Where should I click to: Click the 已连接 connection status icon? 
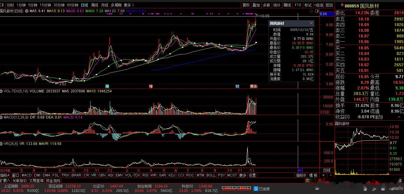256,189
